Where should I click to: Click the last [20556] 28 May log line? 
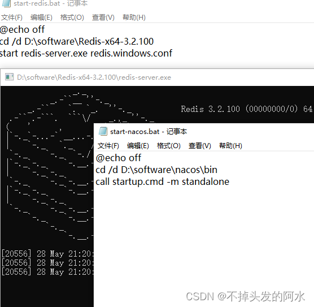click(47, 272)
